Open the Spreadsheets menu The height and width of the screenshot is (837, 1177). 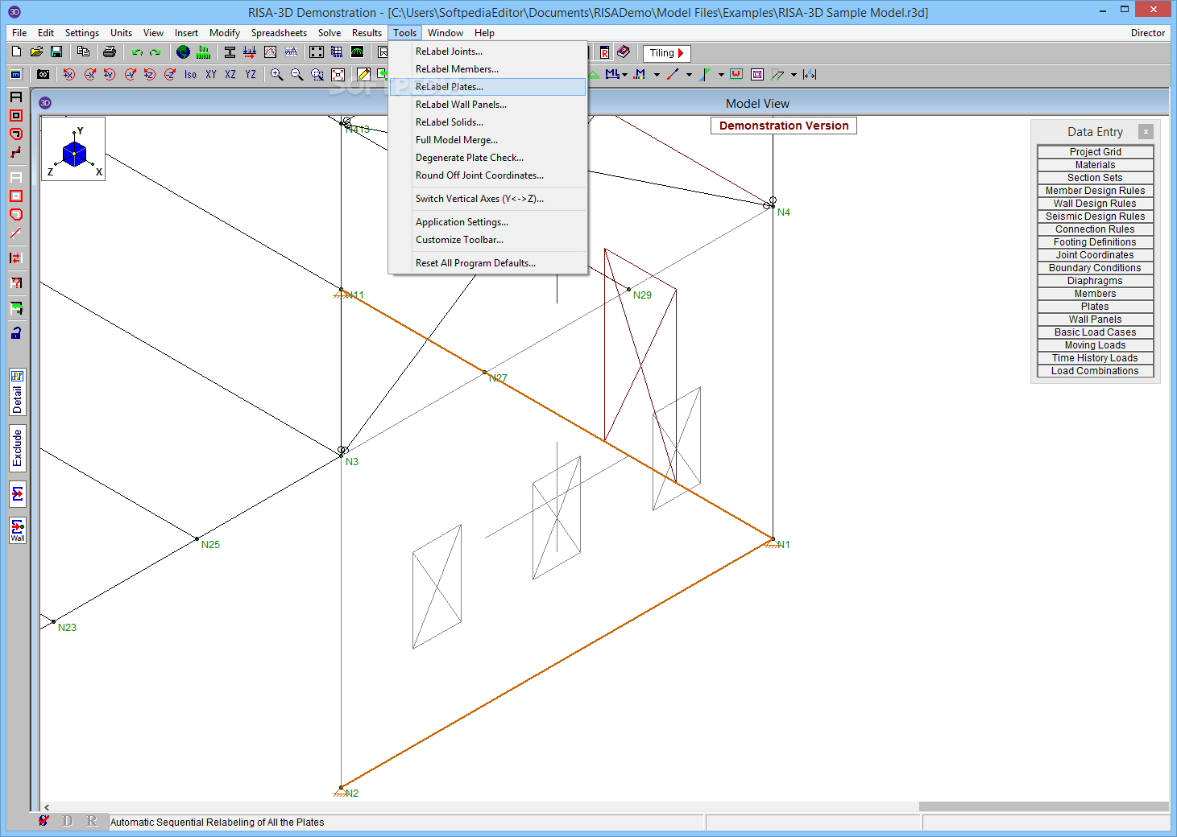click(x=279, y=33)
